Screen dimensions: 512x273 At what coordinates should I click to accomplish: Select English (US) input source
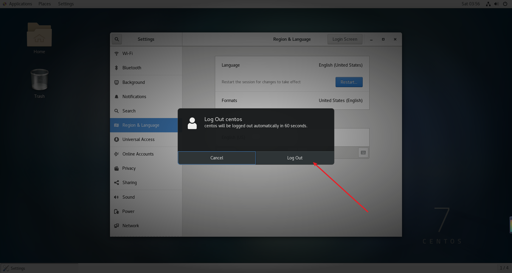pos(233,137)
